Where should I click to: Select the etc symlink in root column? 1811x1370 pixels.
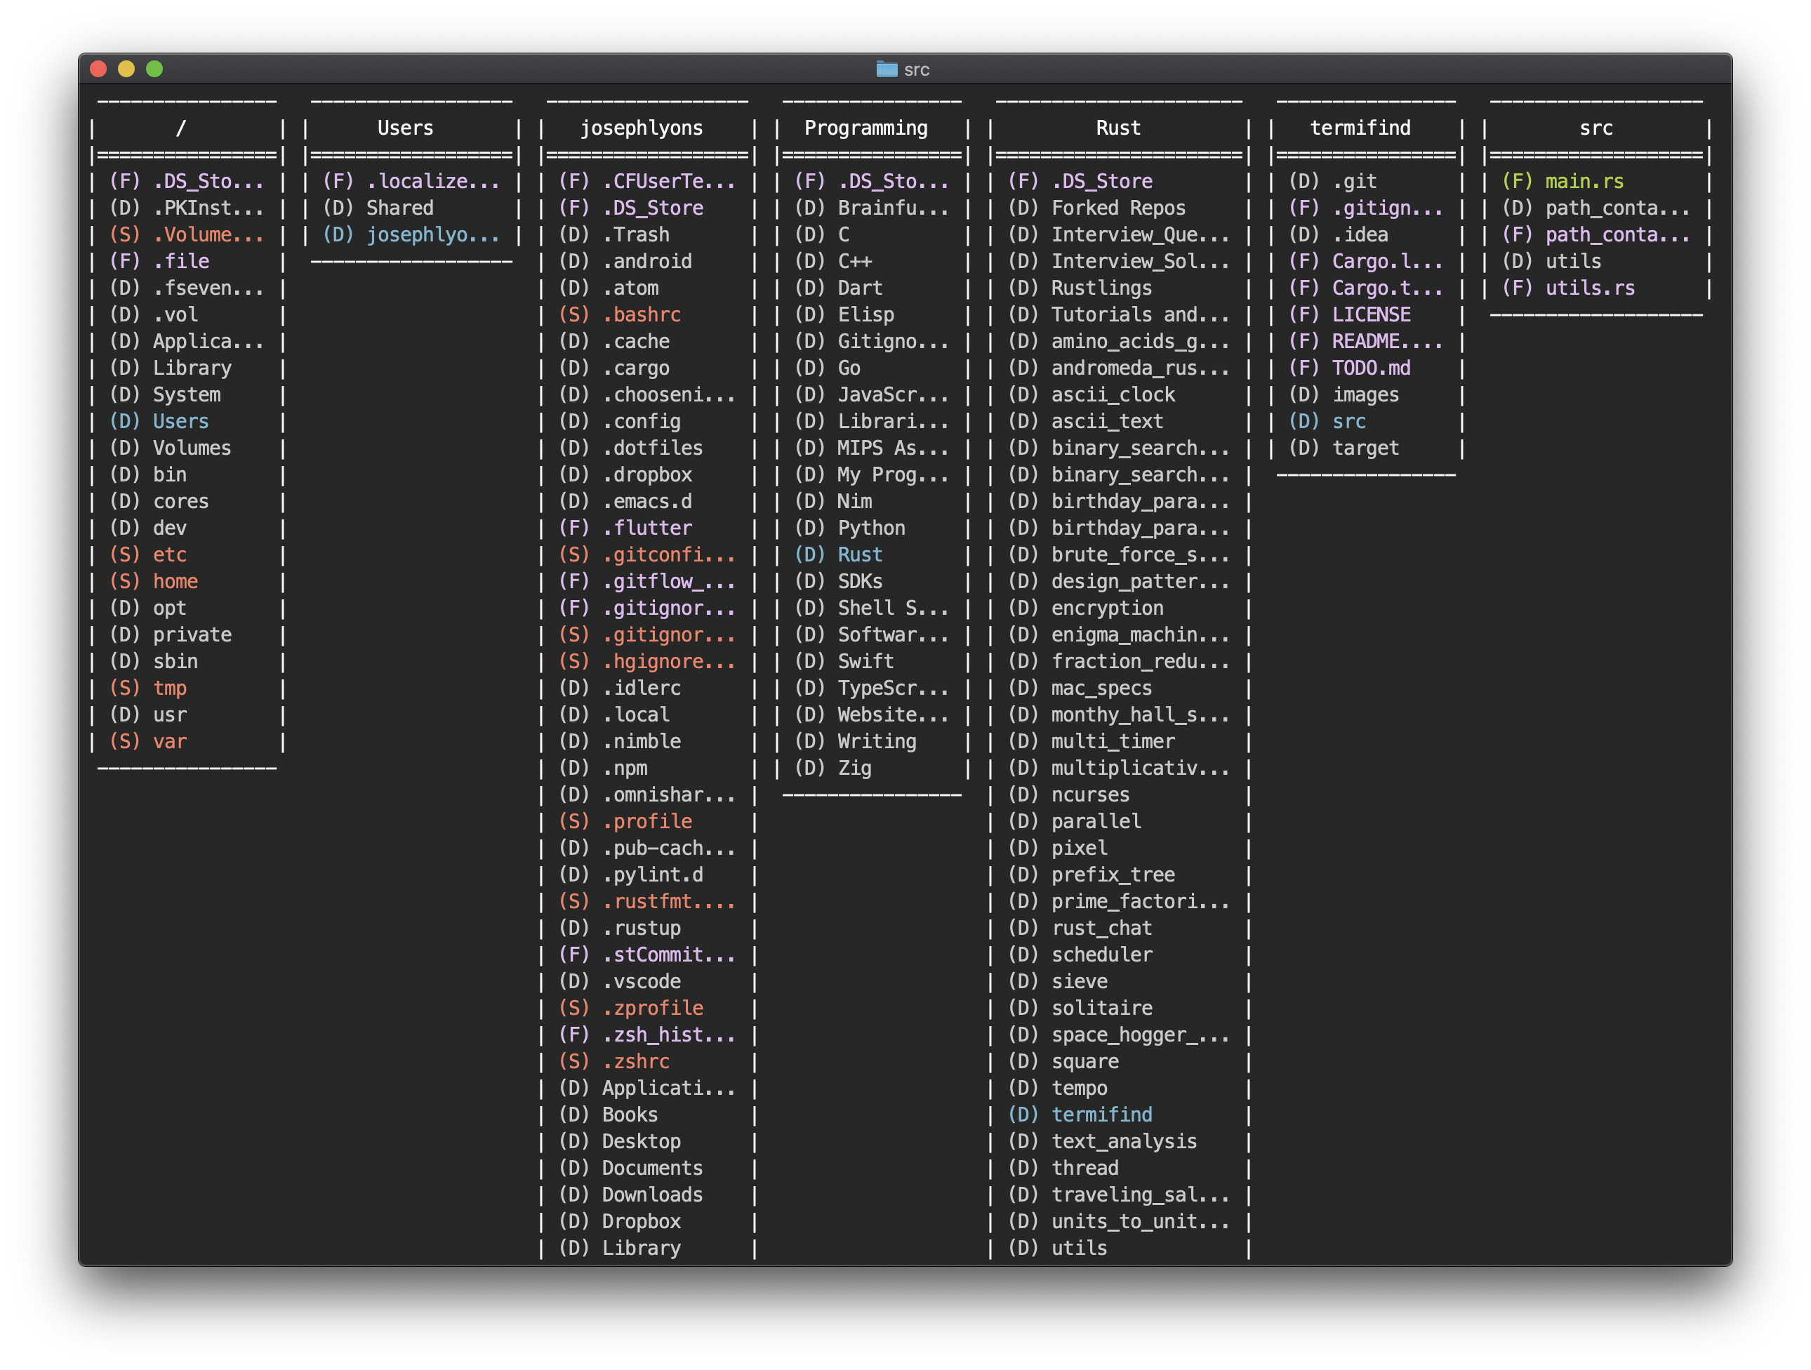pos(169,555)
